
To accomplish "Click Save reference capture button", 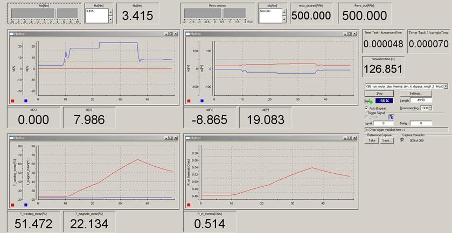I will click(x=386, y=140).
